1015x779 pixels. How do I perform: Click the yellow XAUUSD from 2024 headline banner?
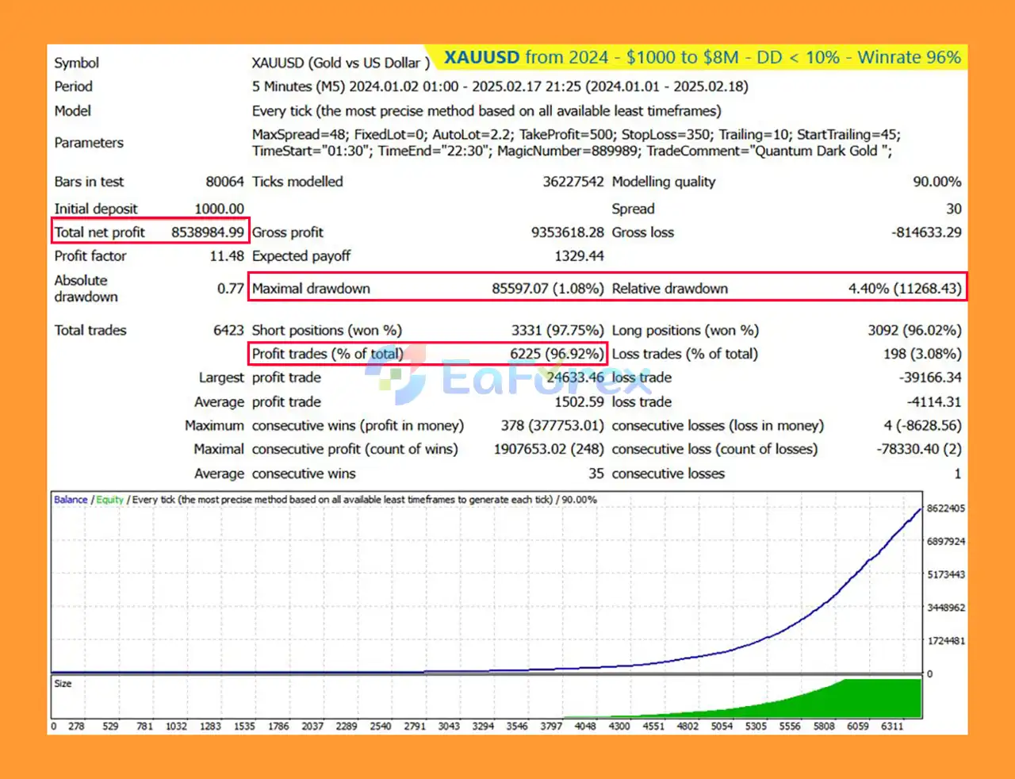coord(702,57)
